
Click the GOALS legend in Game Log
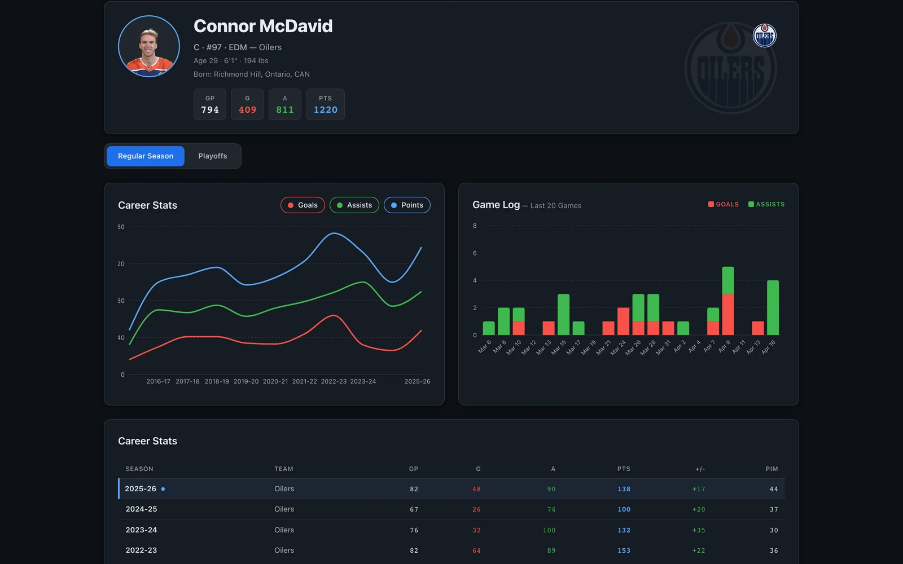click(x=724, y=204)
